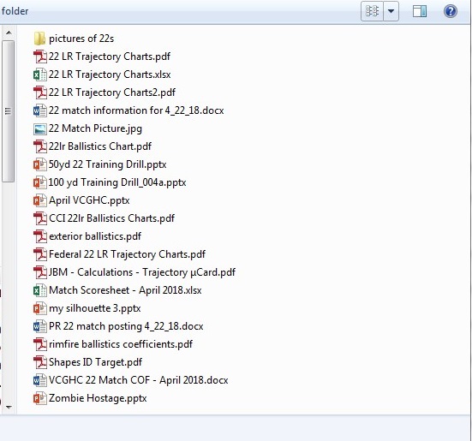Select file name 'Zombie Hostage.pptx'
This screenshot has width=472, height=441.
pyautogui.click(x=98, y=398)
